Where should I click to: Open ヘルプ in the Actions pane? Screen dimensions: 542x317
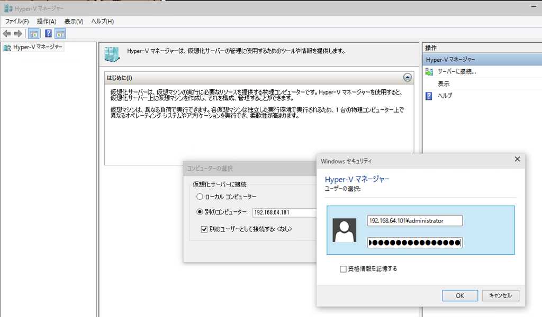point(445,96)
